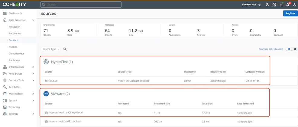Open the Protection page
The image size is (298, 127).
tap(15, 27)
